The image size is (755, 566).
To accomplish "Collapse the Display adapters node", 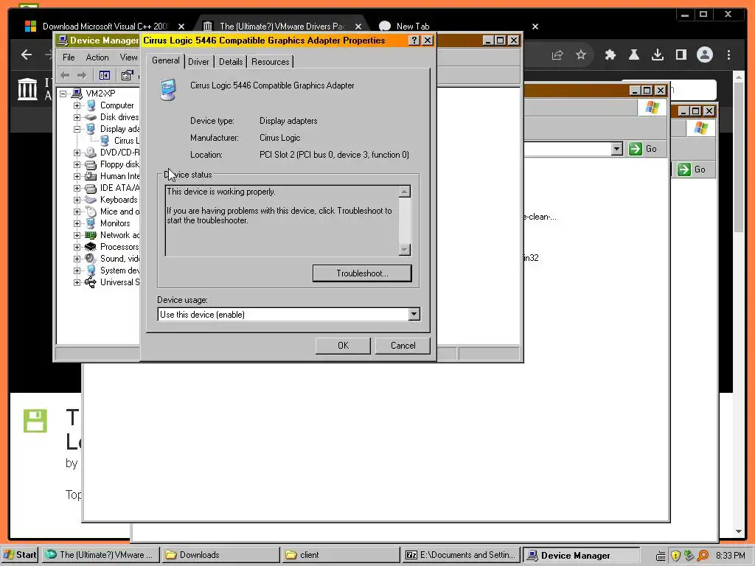I will [x=77, y=129].
